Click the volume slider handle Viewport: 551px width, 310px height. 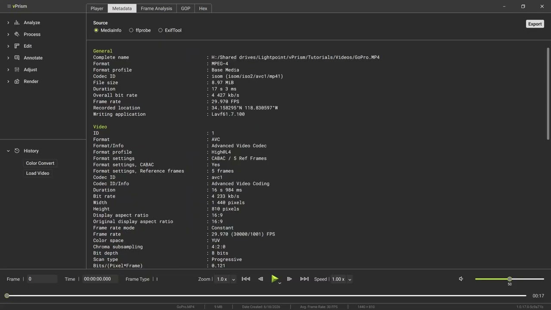510,279
